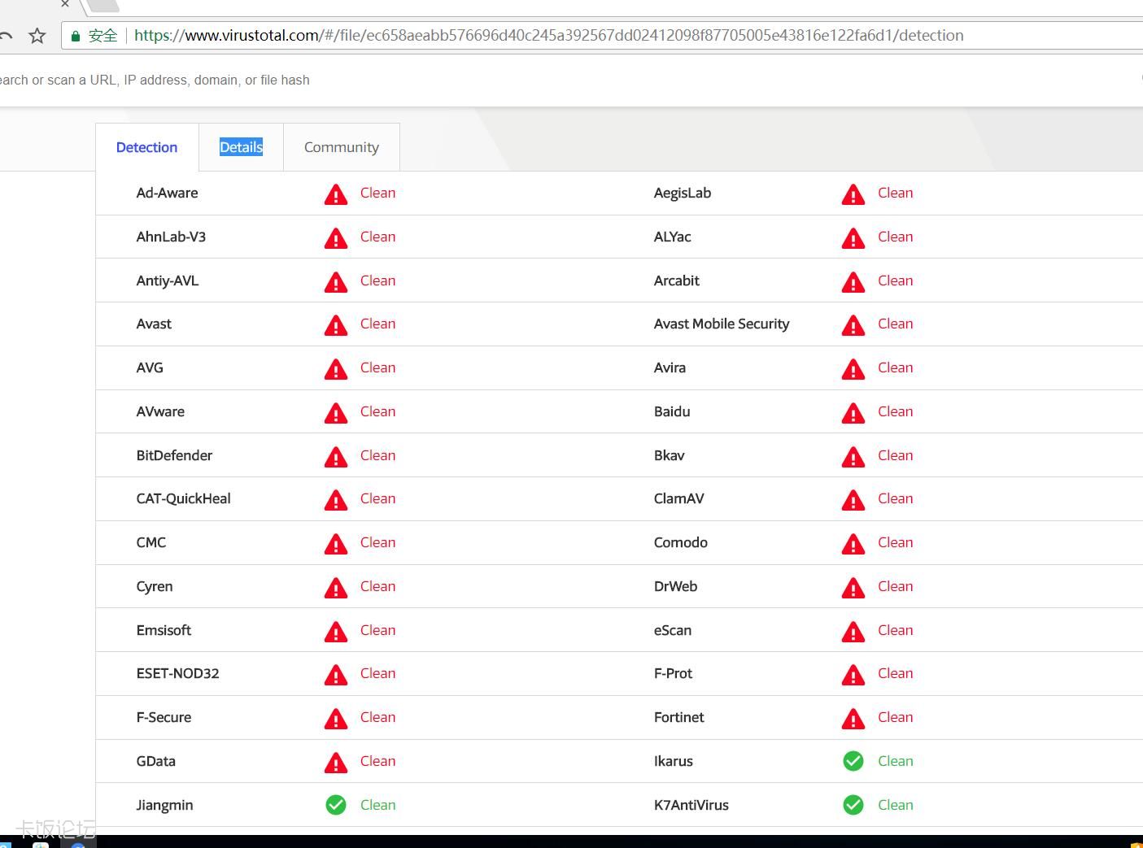Click the red alert icon for Avast
The width and height of the screenshot is (1143, 848).
[336, 325]
